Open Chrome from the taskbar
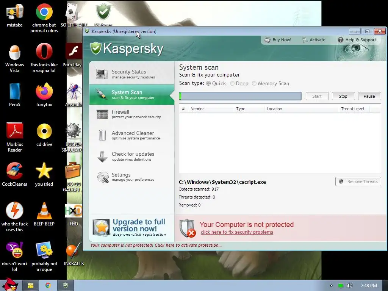Image resolution: width=388 pixels, height=291 pixels. coord(48,286)
